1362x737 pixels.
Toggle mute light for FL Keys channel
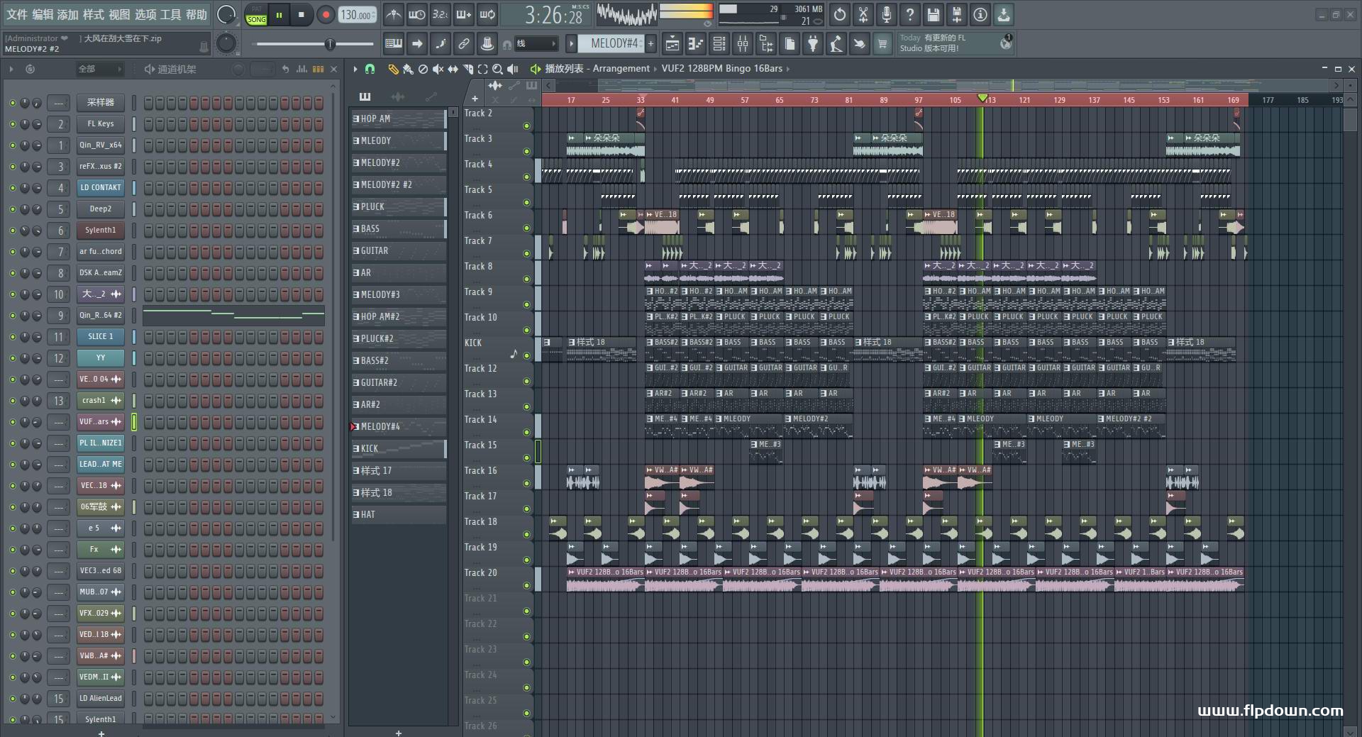pos(12,124)
